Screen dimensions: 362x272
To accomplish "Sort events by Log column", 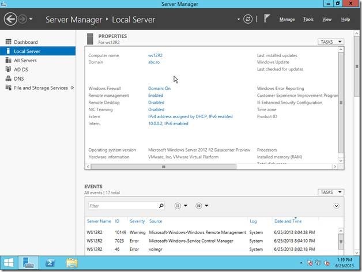I will [253, 221].
